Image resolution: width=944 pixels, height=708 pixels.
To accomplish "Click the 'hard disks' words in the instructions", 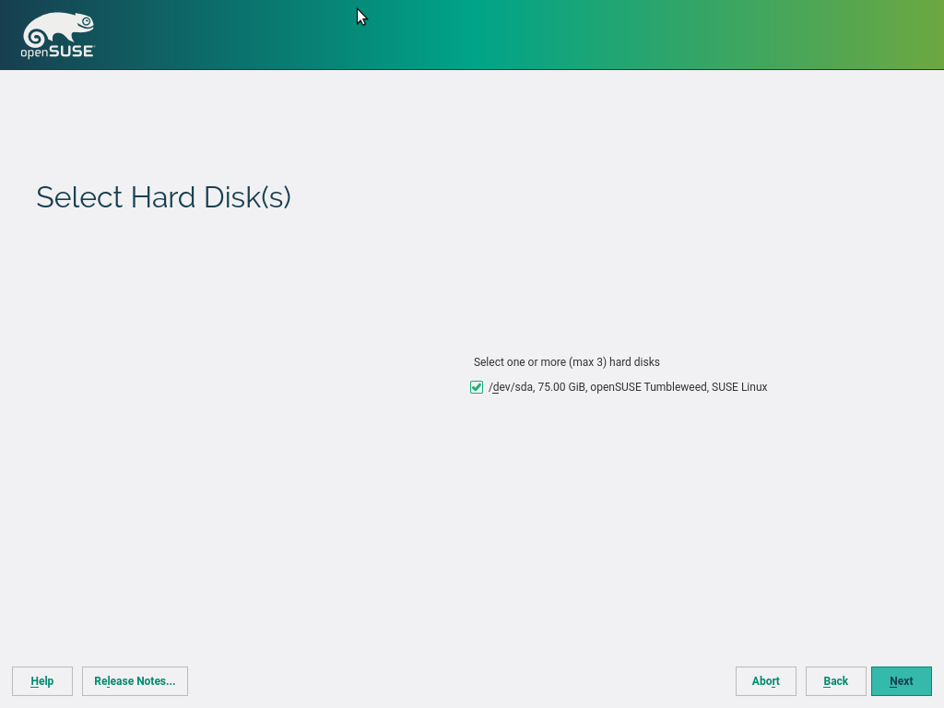I will coord(635,362).
